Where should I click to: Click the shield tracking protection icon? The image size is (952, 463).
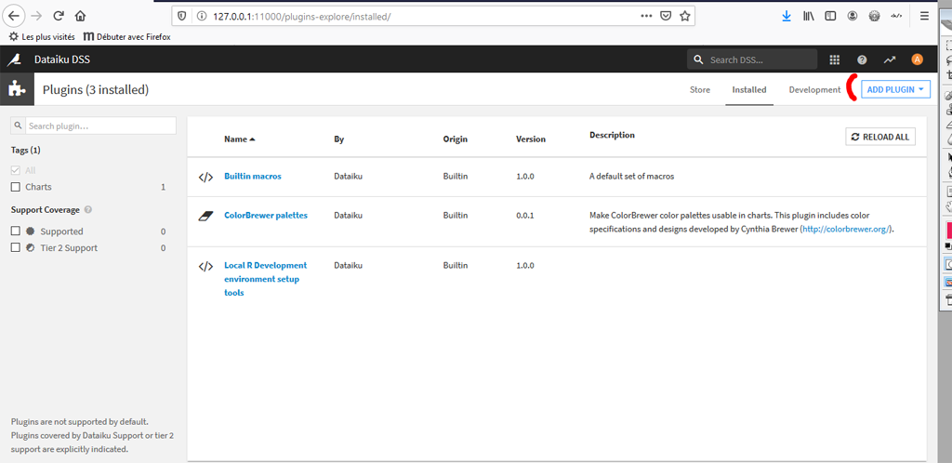tap(181, 17)
